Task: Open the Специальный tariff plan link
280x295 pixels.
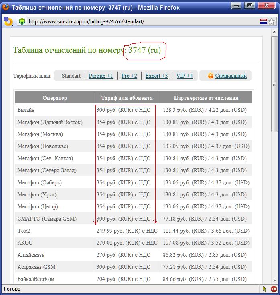Action: point(231,76)
